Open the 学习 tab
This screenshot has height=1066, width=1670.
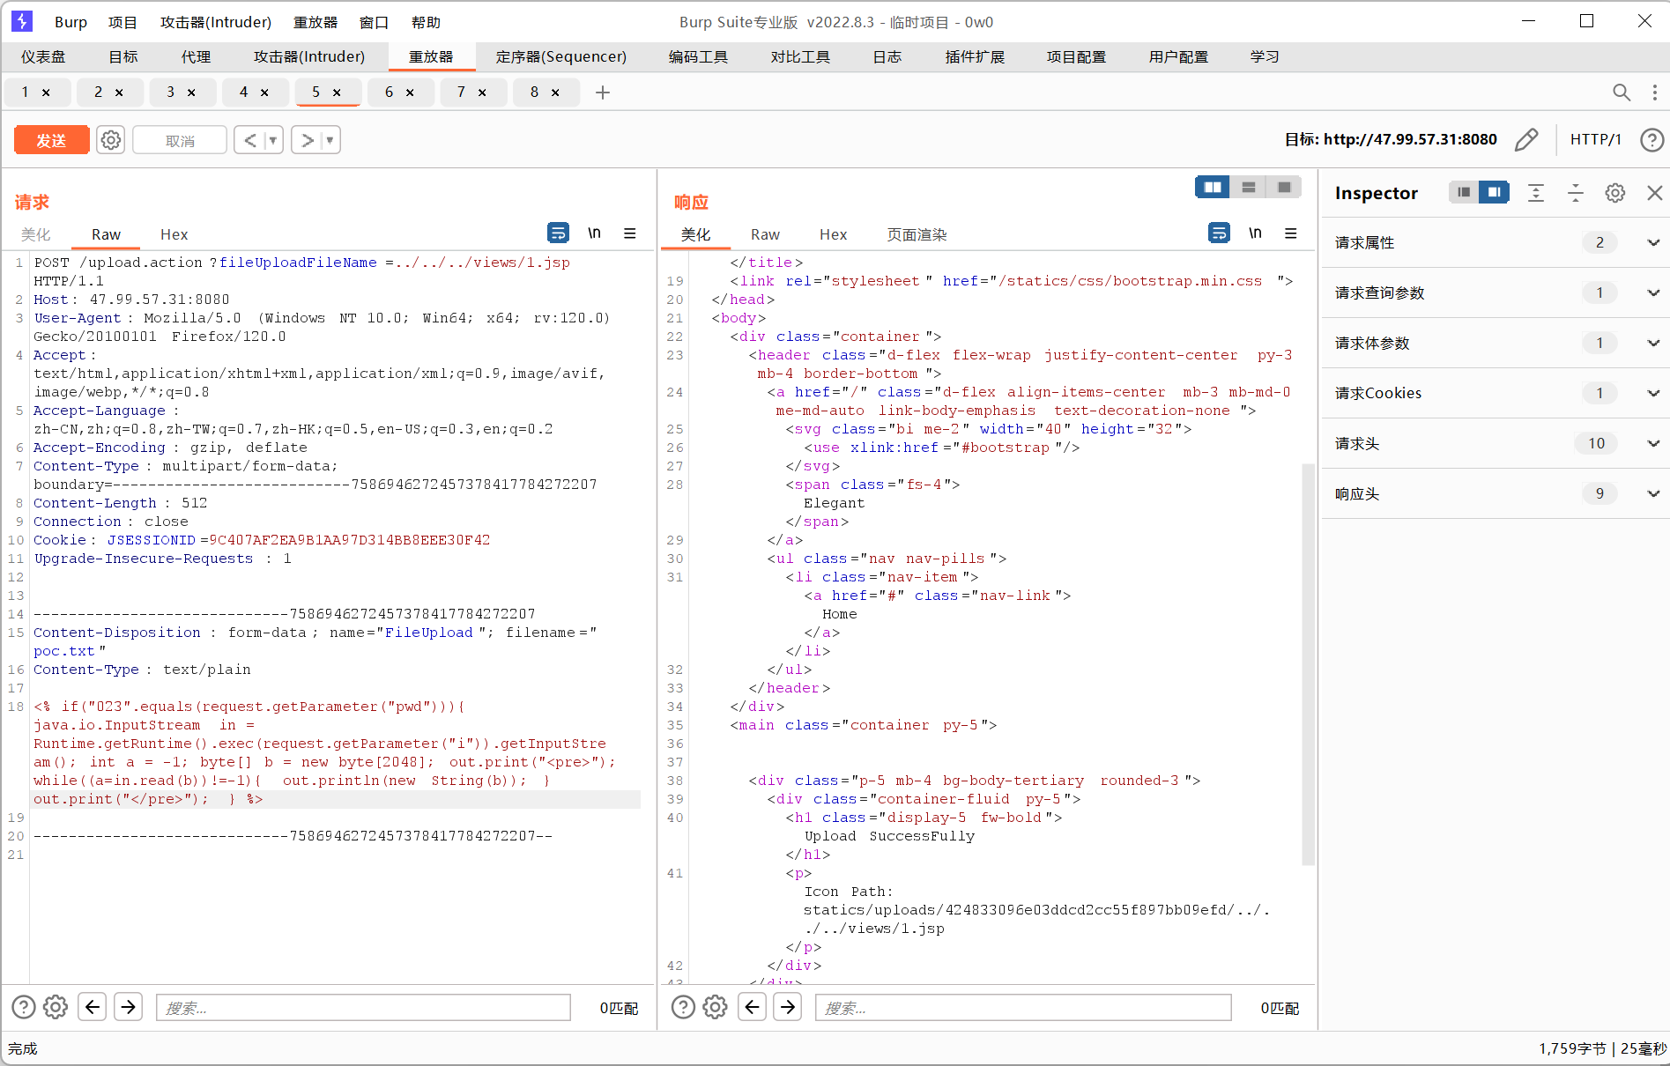point(1265,56)
